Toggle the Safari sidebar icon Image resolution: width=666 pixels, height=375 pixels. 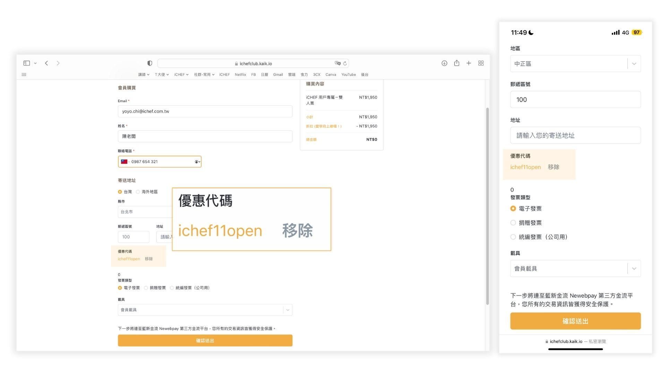27,63
